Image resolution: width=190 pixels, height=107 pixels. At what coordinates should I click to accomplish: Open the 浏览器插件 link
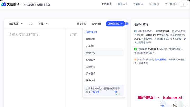coord(161,59)
